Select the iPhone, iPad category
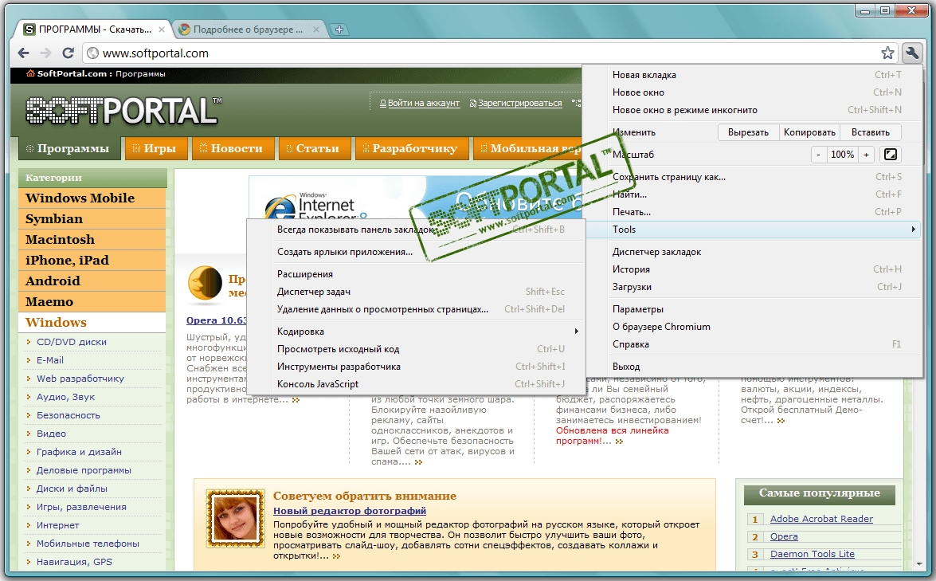 92,261
